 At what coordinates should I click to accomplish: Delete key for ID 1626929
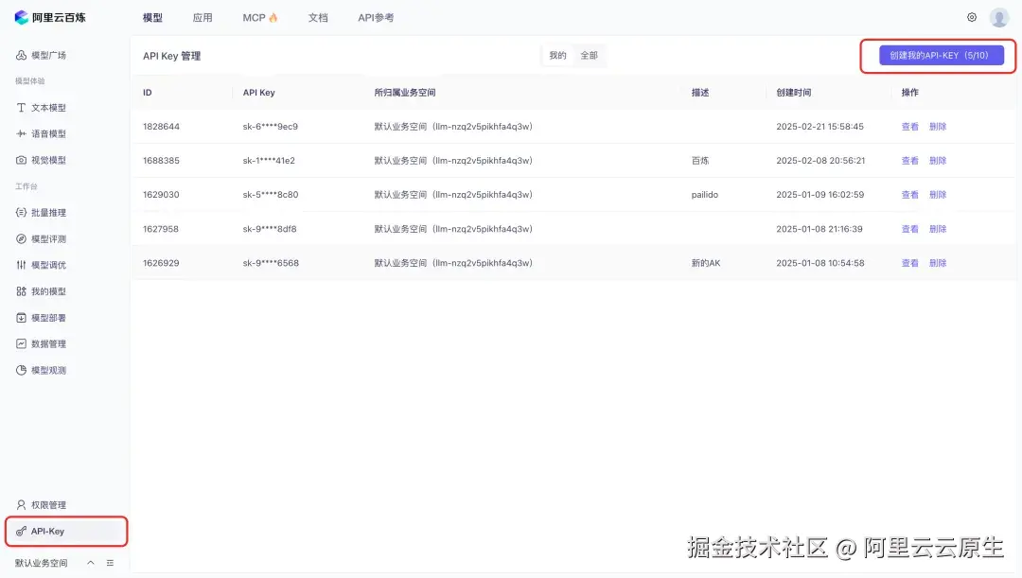[x=937, y=263]
